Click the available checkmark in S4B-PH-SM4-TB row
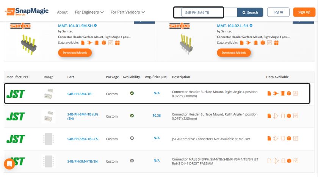 click(x=132, y=93)
